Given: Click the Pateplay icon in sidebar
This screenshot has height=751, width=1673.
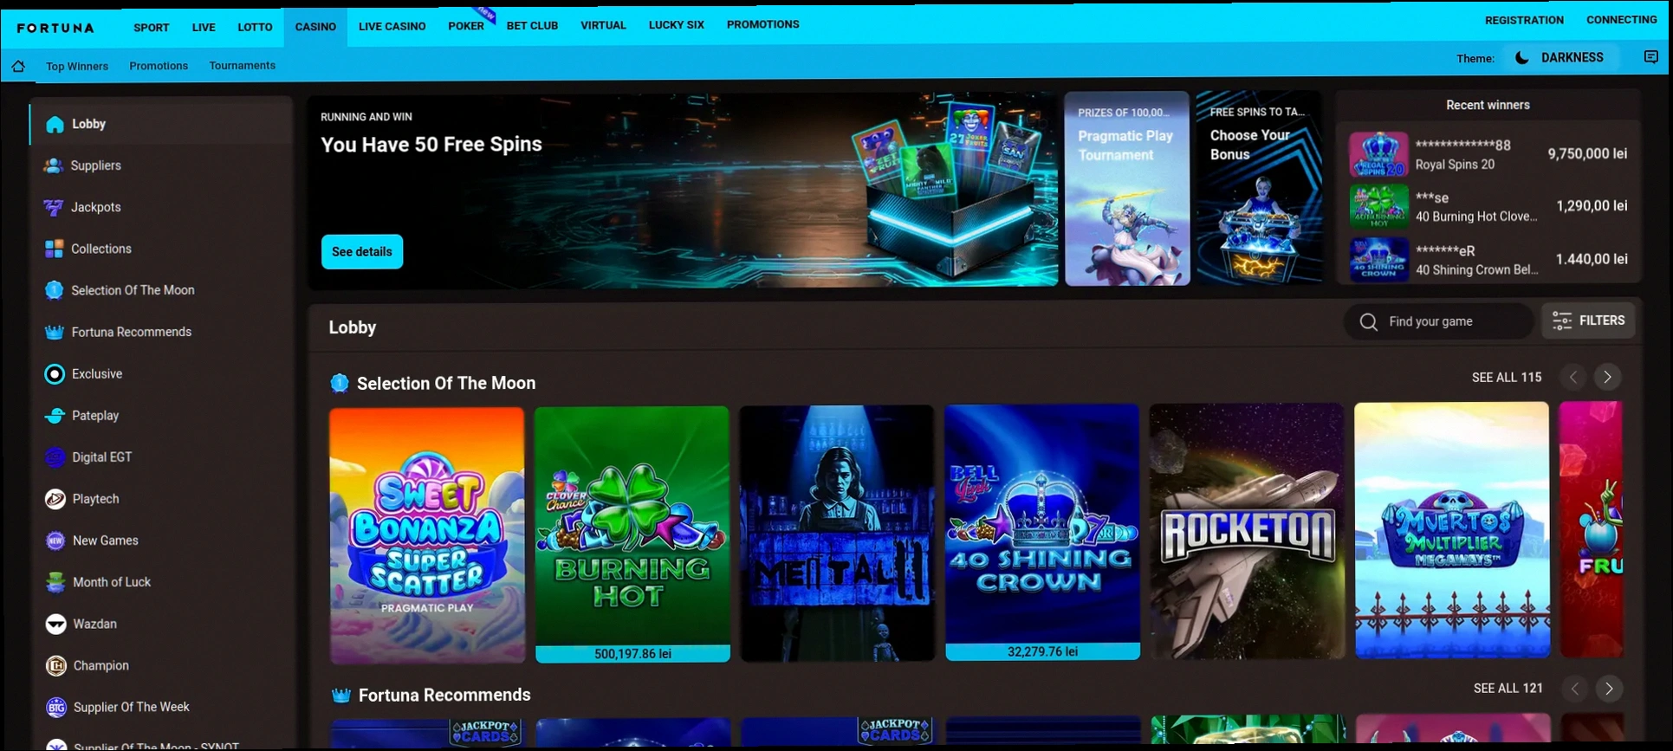Looking at the screenshot, I should coord(55,416).
